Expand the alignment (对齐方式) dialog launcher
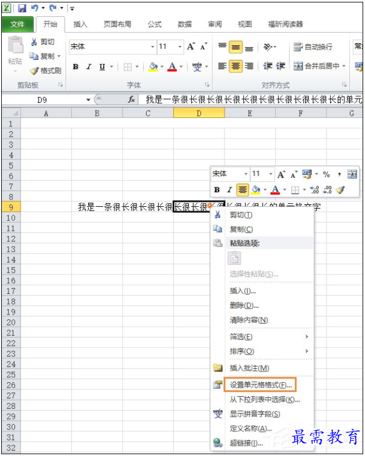 344,85
